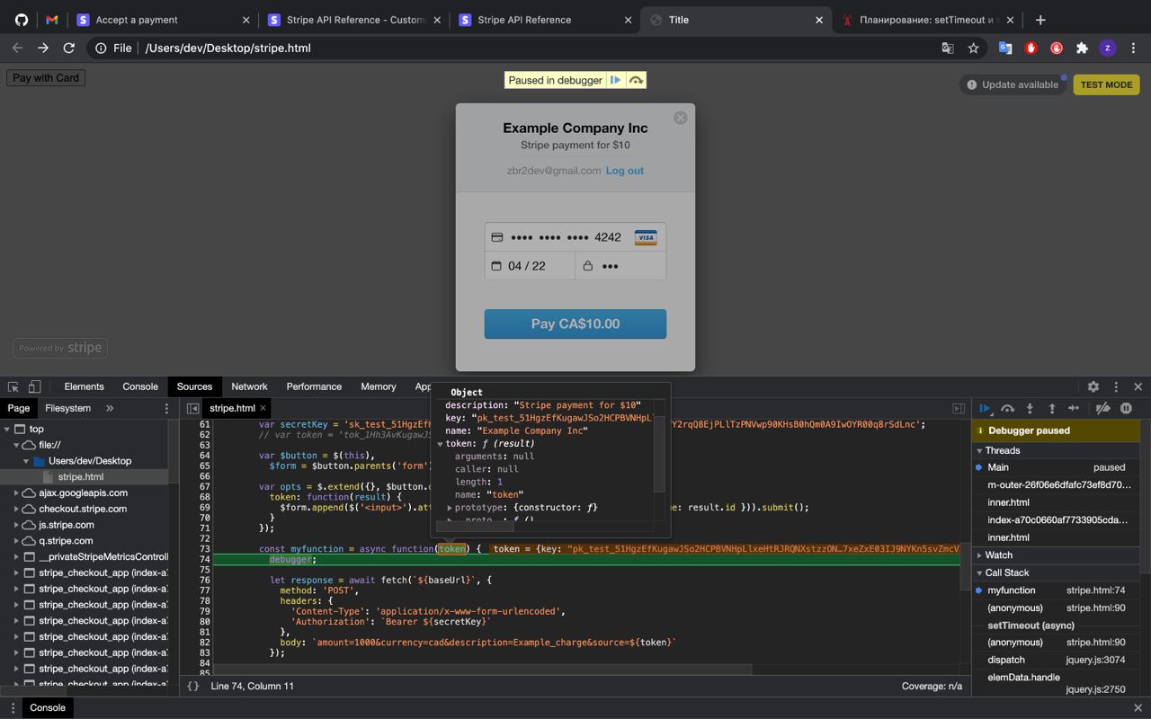Screen dimensions: 1151x719
Task: Pretty print the source with braces icon
Action: (x=192, y=686)
